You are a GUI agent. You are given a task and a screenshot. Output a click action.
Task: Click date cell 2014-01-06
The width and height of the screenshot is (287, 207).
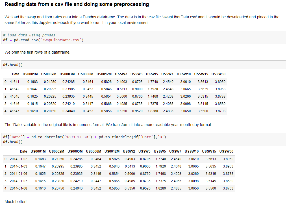18,174
